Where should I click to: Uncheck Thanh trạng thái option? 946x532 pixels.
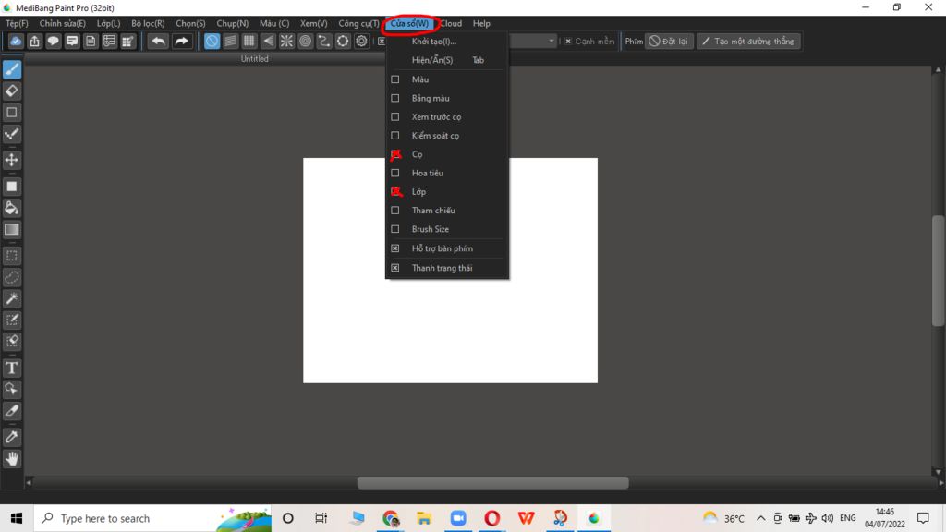(395, 267)
